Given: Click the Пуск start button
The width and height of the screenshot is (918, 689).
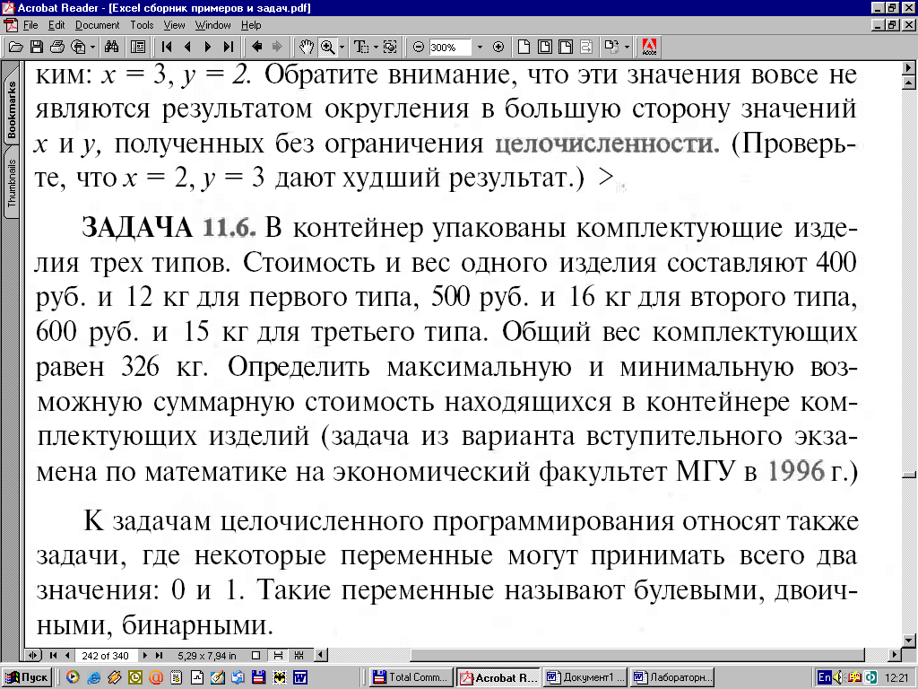Looking at the screenshot, I should [27, 677].
